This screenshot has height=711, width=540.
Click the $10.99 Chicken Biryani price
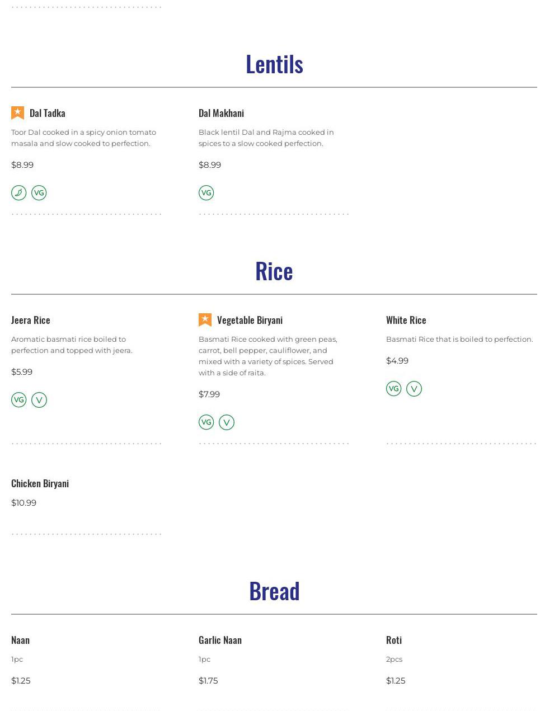pos(24,503)
